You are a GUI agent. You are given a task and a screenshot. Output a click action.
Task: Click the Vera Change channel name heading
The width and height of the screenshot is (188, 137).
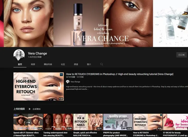(x=37, y=53)
